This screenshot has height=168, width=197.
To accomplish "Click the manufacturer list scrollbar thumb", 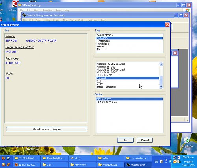I will pos(161,80).
